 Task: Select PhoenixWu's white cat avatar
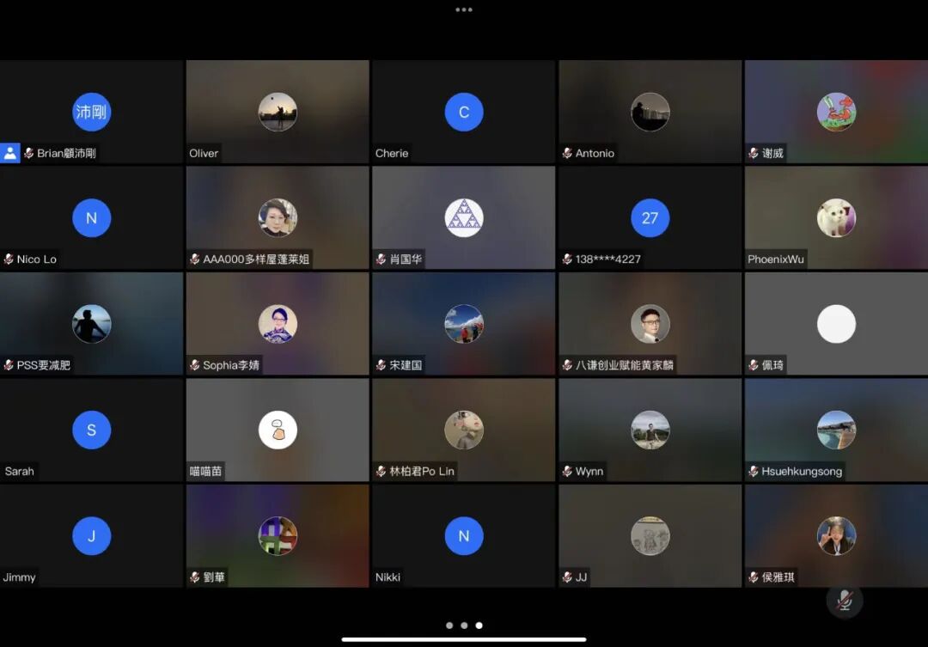point(836,218)
